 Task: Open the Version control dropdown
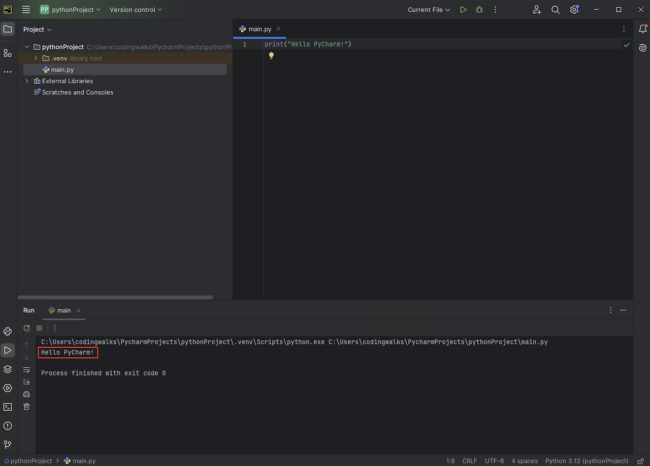point(136,10)
